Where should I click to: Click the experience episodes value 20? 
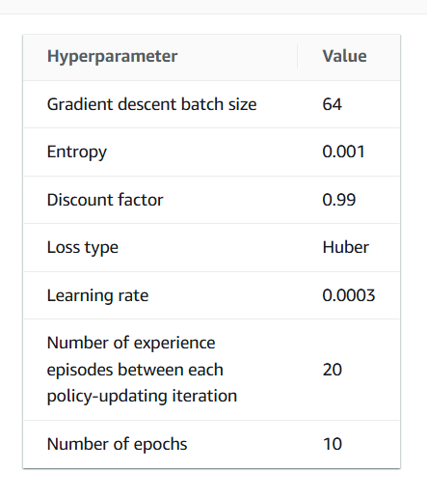(333, 370)
